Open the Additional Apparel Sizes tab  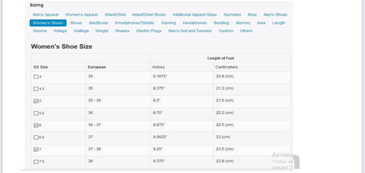[194, 15]
